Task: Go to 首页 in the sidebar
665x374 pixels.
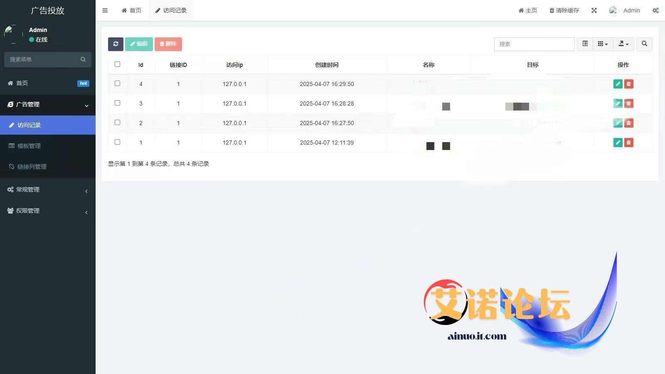Action: (48, 83)
